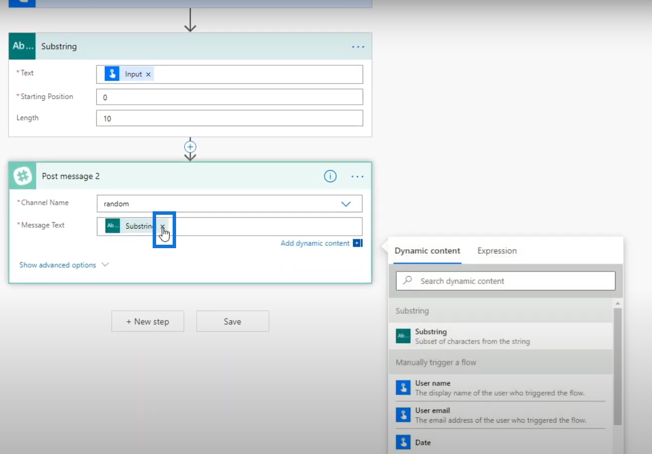Click the Search dynamic content box
Image resolution: width=652 pixels, height=454 pixels.
coord(505,281)
